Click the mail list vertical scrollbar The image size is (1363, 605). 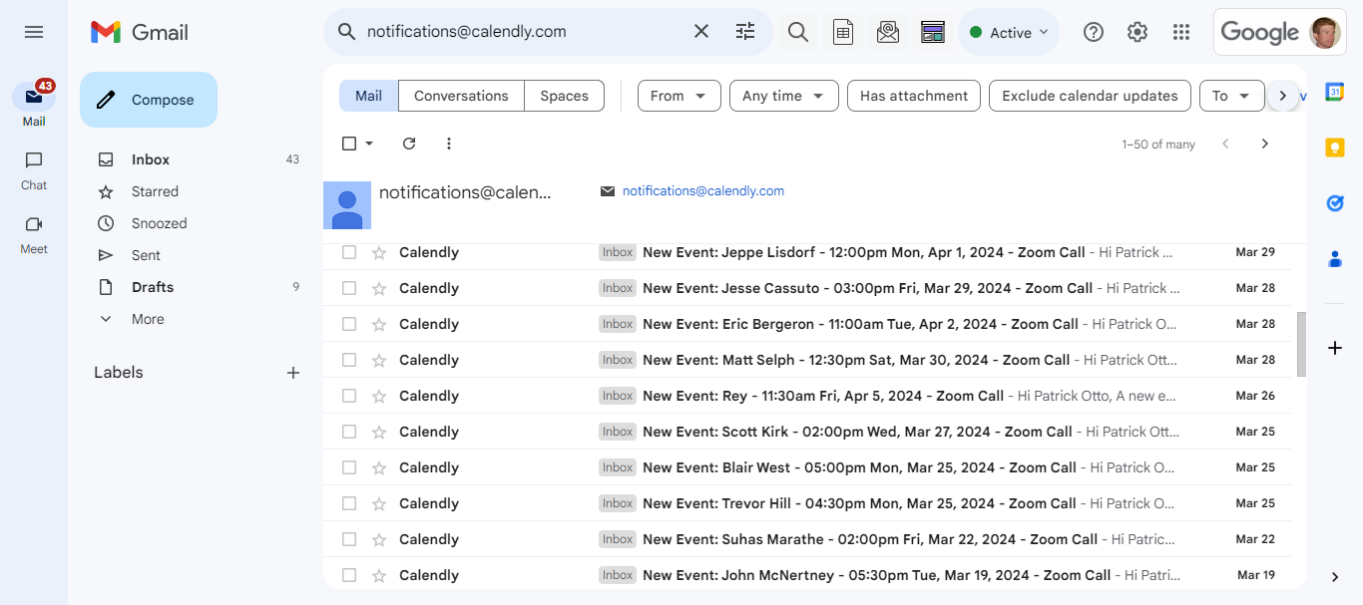[x=1301, y=344]
